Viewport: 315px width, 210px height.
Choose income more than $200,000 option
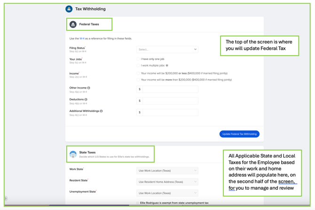click(138, 80)
